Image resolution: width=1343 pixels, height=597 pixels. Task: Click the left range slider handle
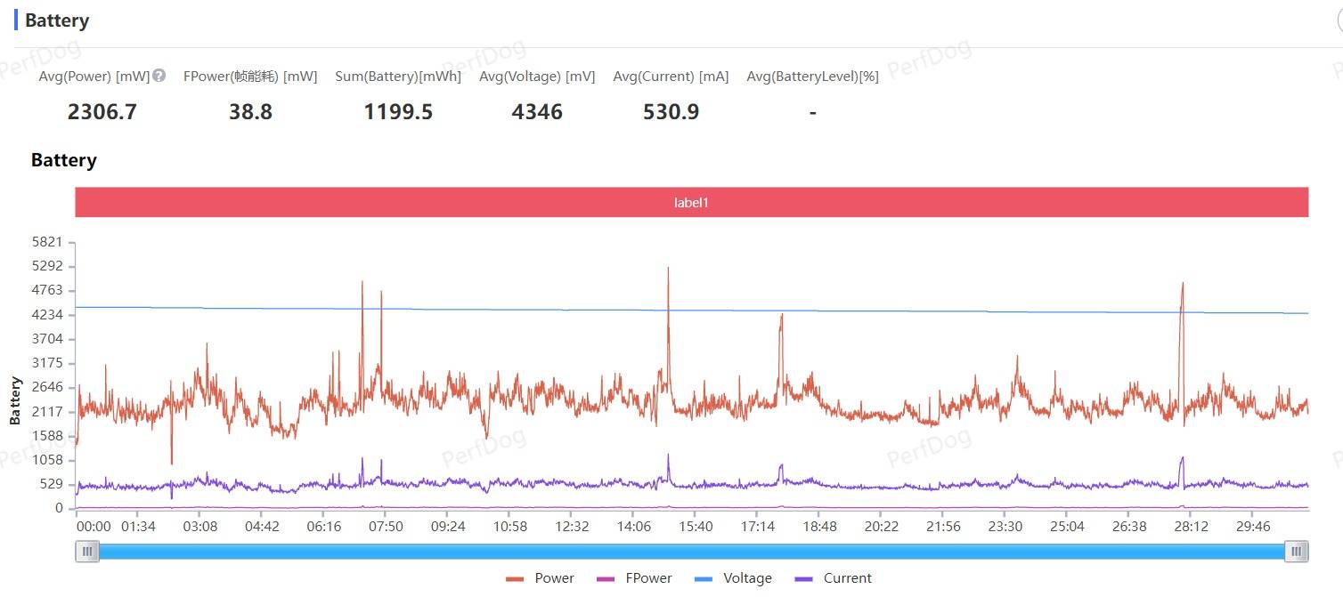click(87, 552)
